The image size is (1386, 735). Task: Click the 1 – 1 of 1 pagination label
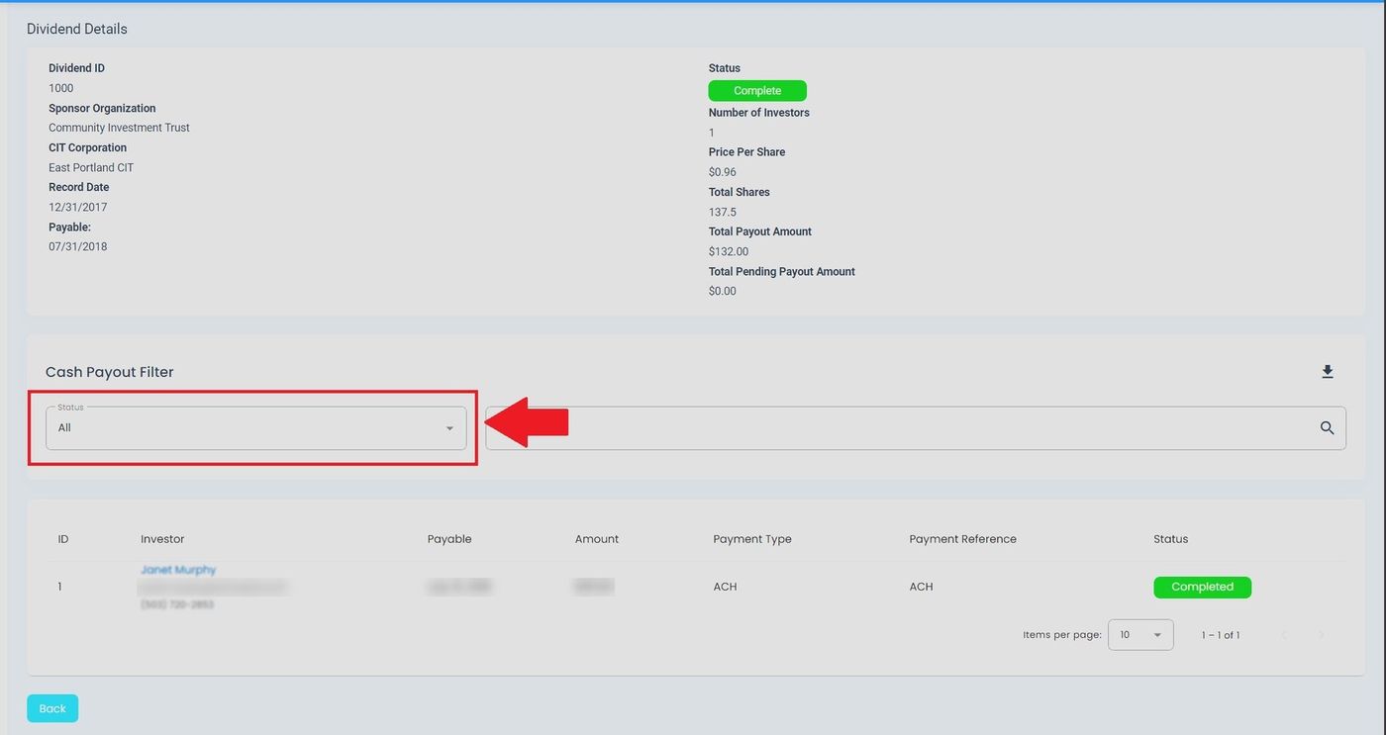coord(1220,635)
